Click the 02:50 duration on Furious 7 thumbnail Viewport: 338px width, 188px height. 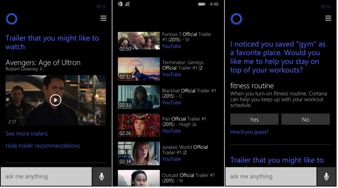click(125, 49)
